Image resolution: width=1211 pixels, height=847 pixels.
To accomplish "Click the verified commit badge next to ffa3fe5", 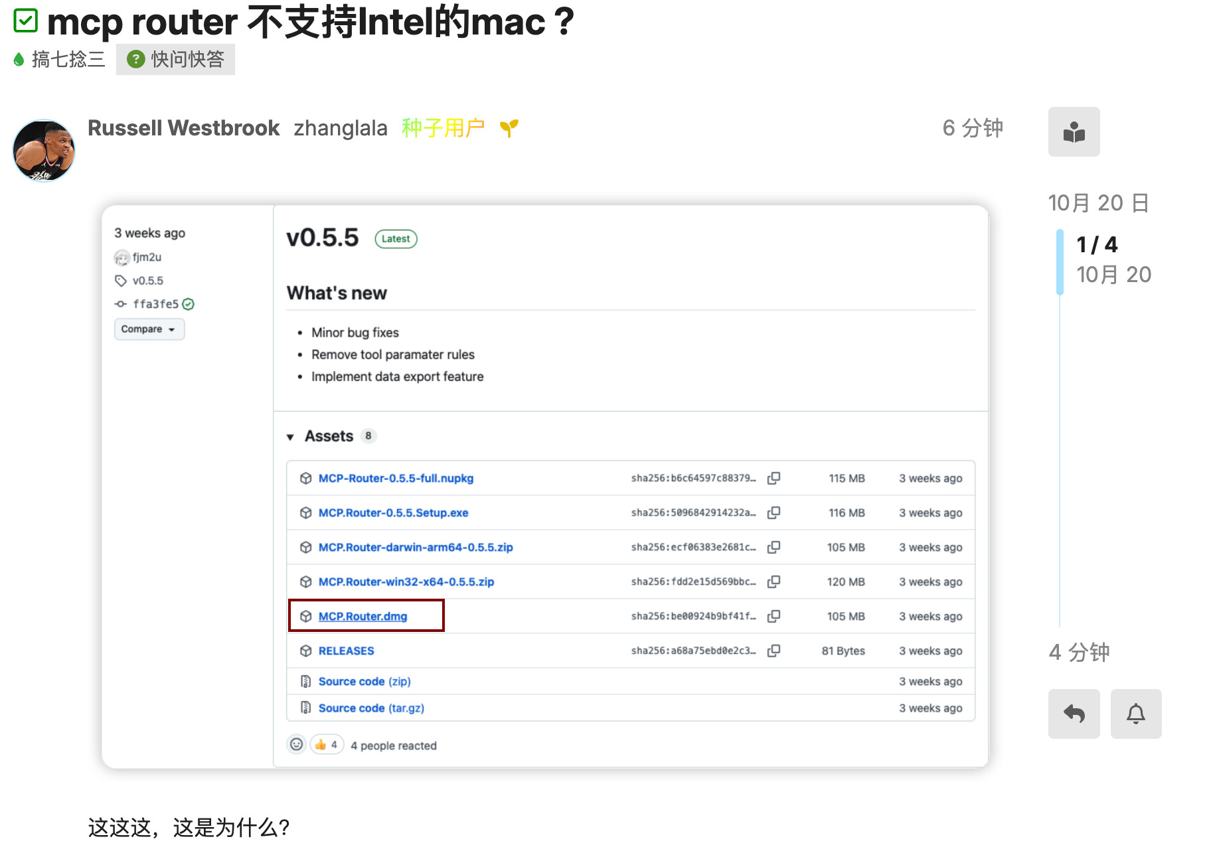I will coord(189,304).
